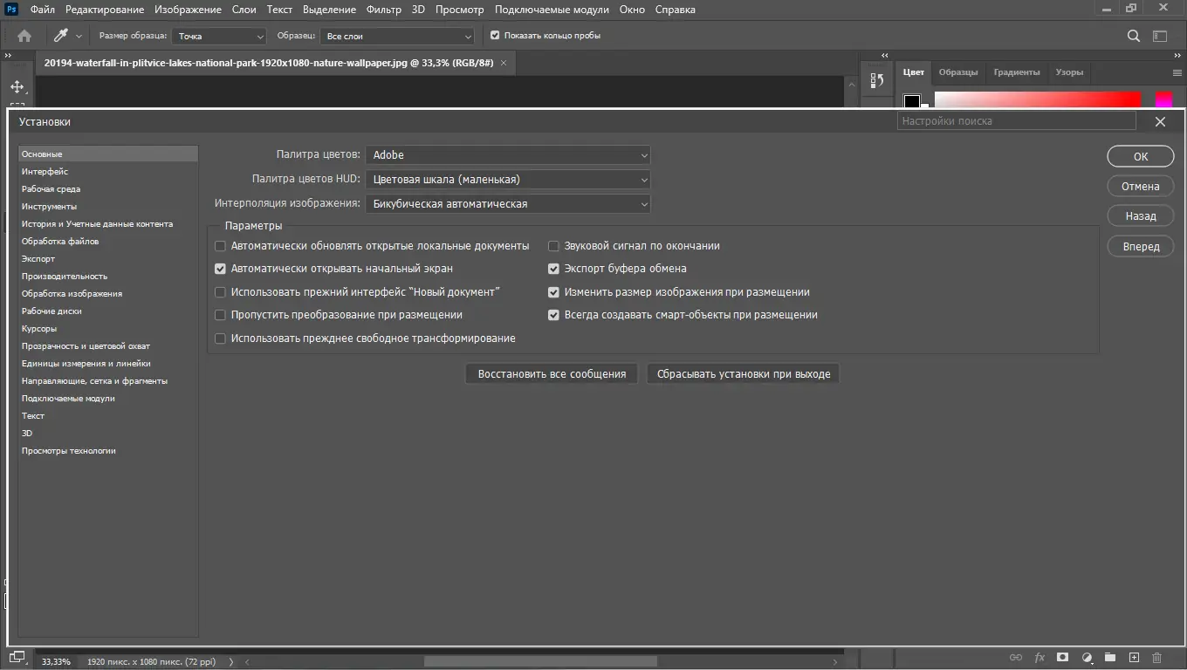Click the screen mode icon in bottom left

pos(17,659)
